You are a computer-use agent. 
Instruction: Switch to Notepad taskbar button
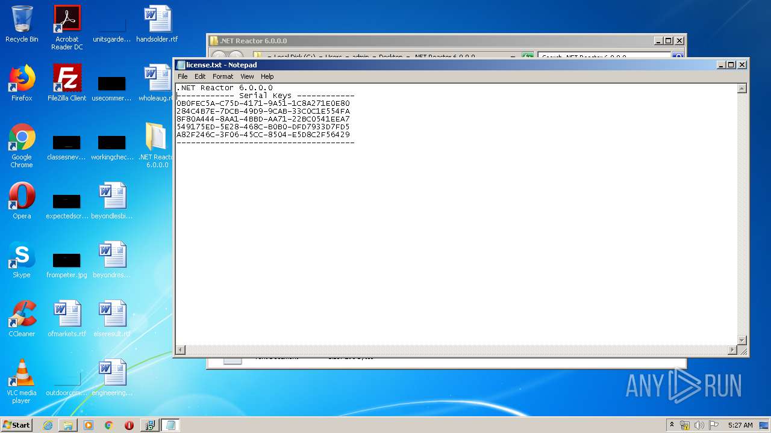[170, 425]
